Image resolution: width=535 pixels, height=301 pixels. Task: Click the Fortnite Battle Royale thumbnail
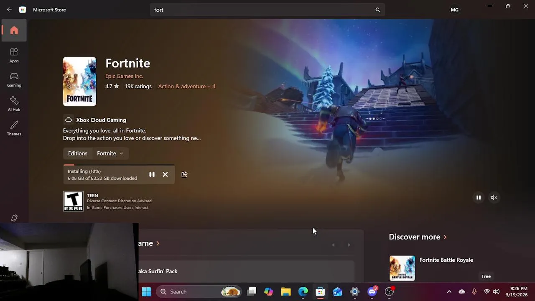click(402, 268)
